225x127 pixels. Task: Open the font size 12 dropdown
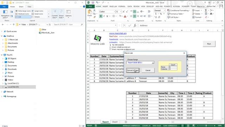coord(121,12)
